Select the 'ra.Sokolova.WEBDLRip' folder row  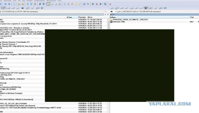click(x=10, y=87)
